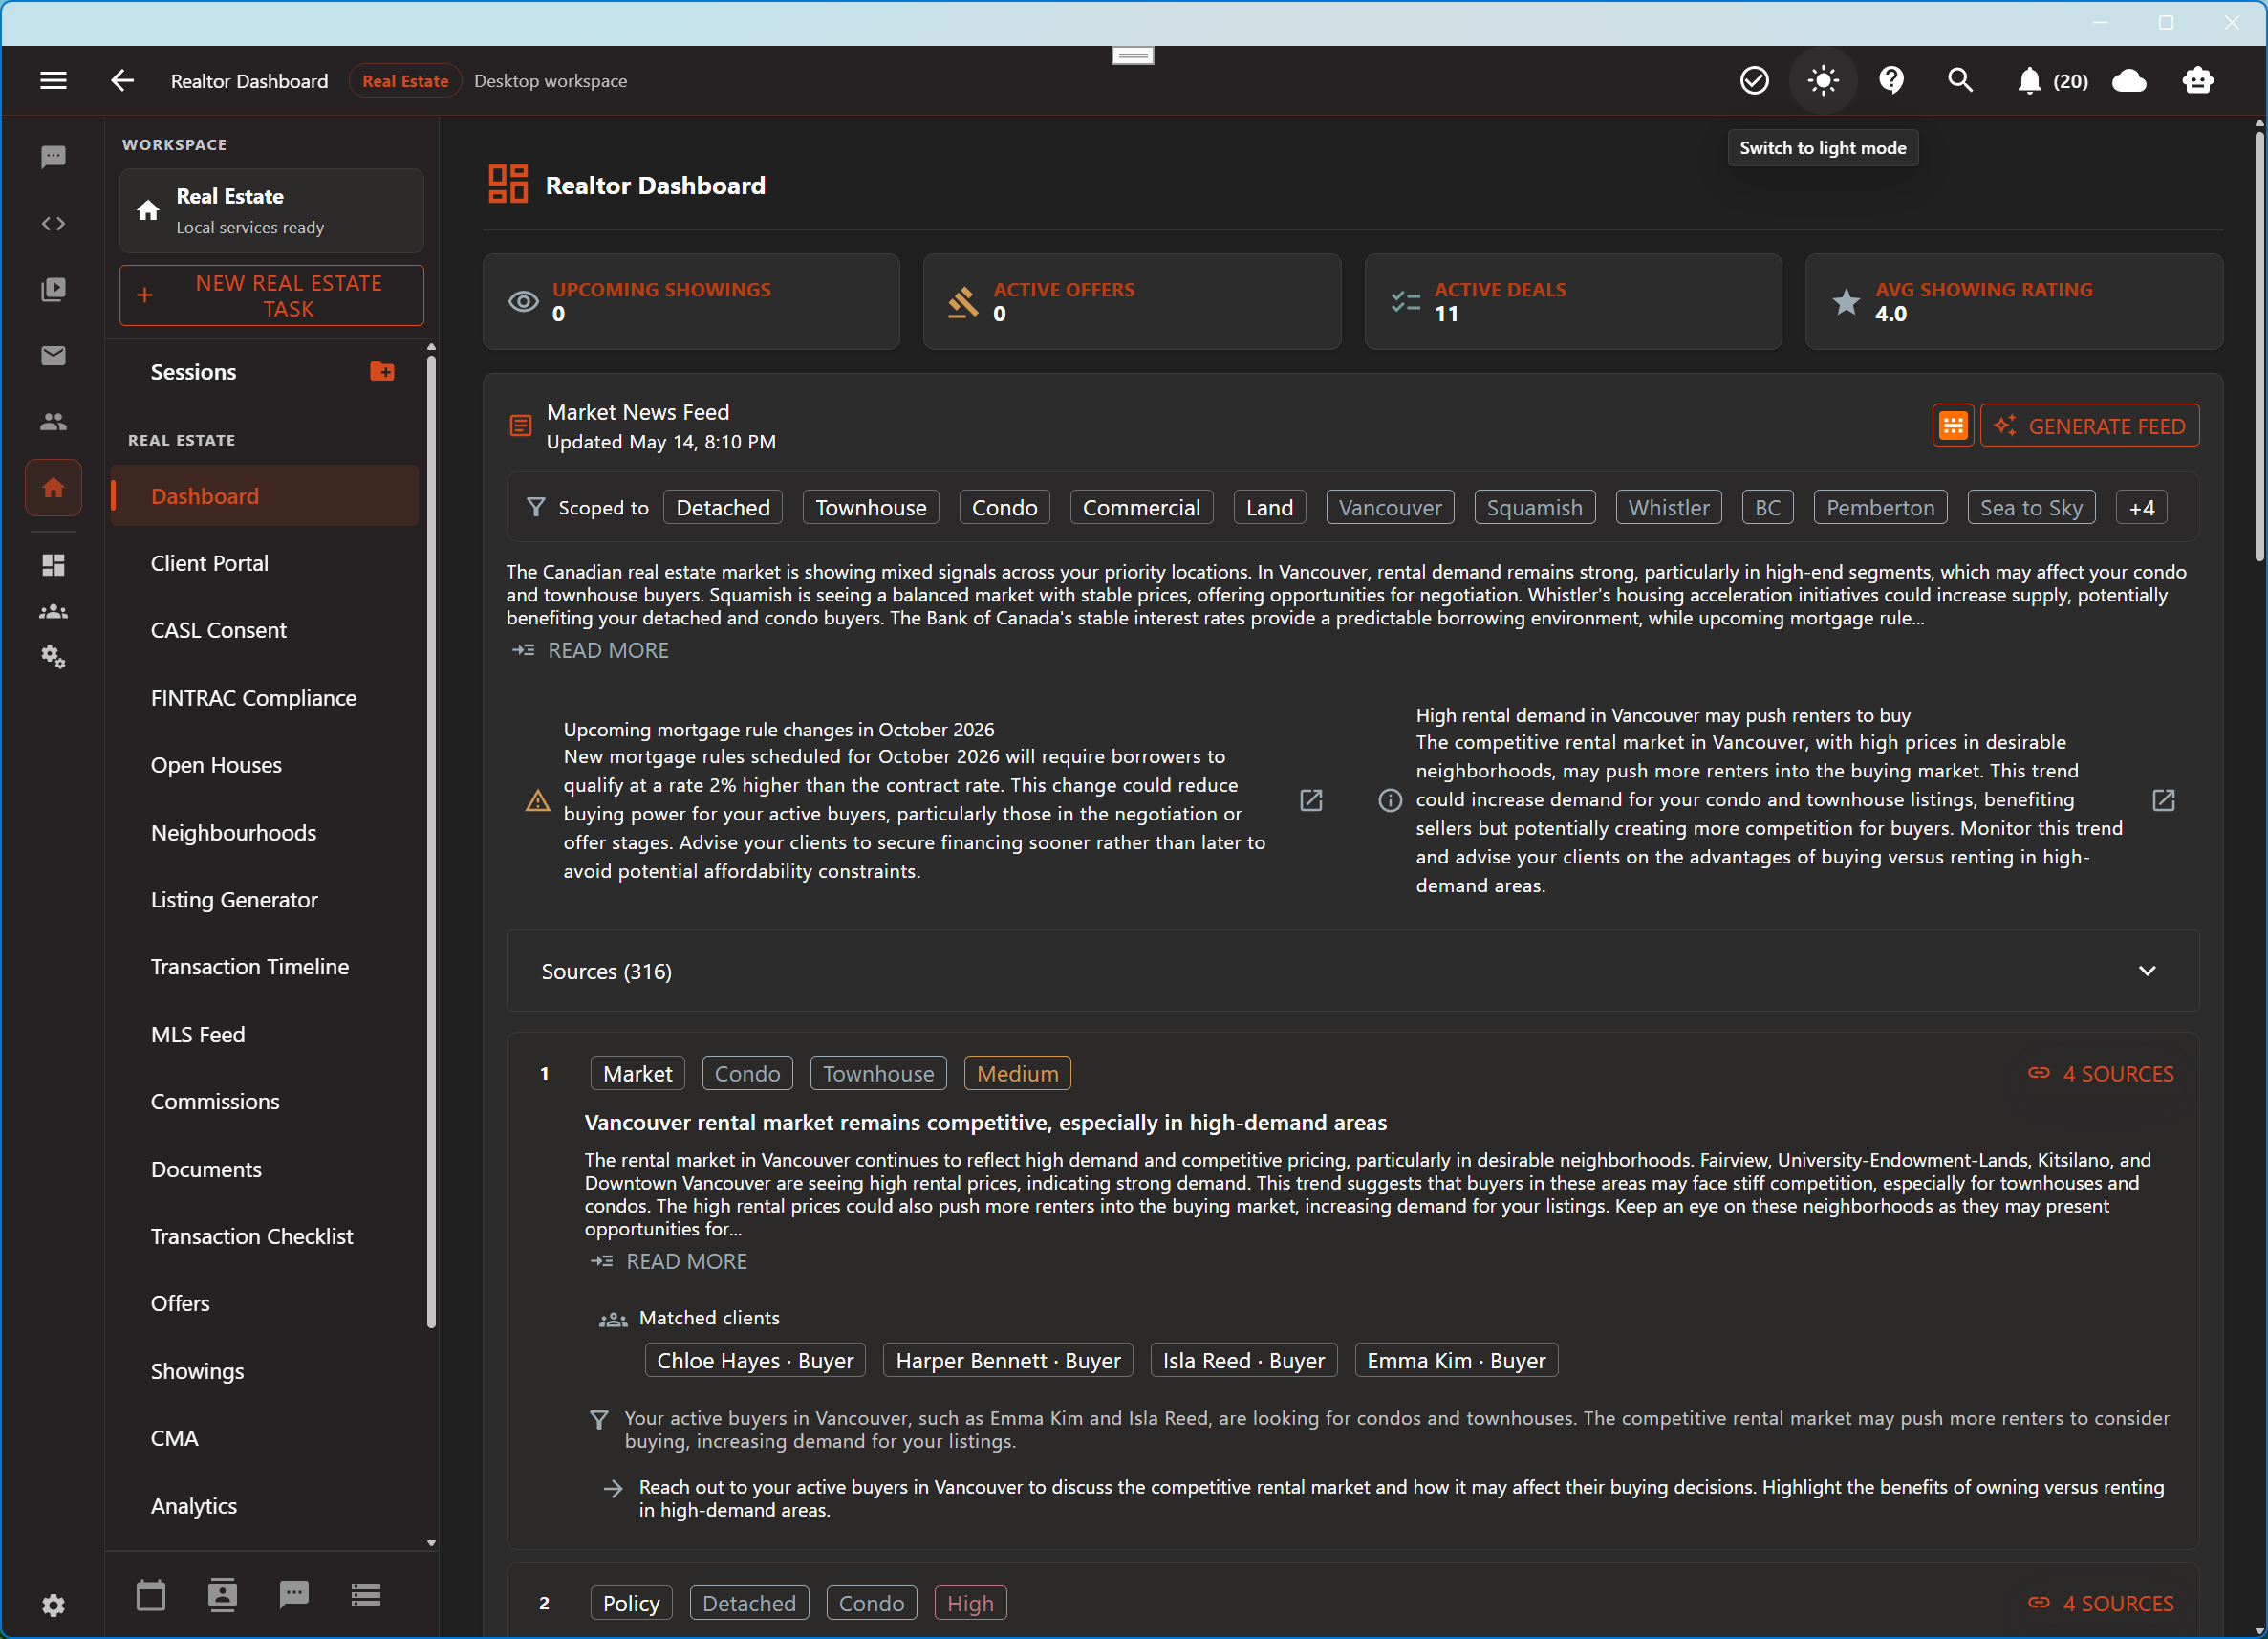Image resolution: width=2268 pixels, height=1639 pixels.
Task: Open the Upcoming Showings stat card
Action: pyautogui.click(x=691, y=301)
